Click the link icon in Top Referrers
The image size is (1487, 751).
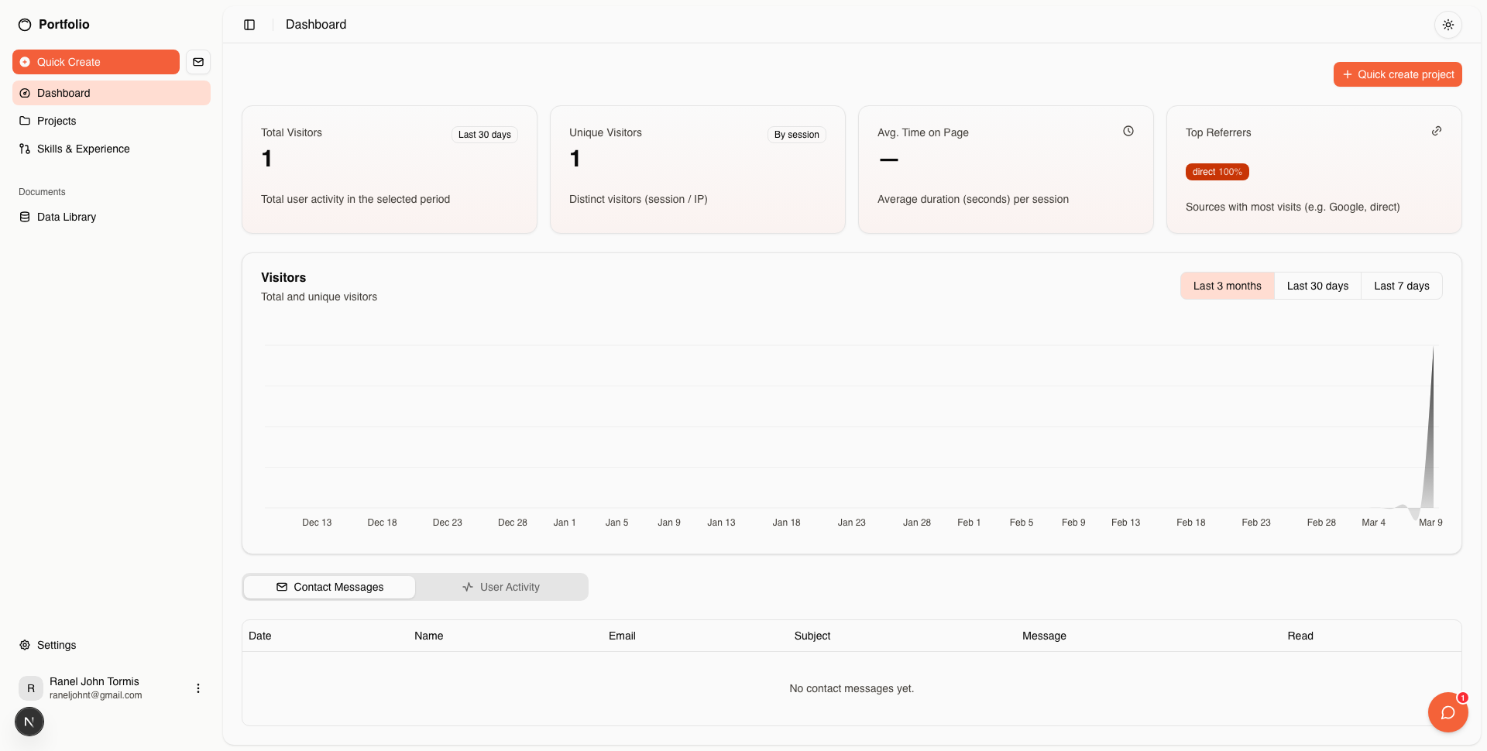1437,132
